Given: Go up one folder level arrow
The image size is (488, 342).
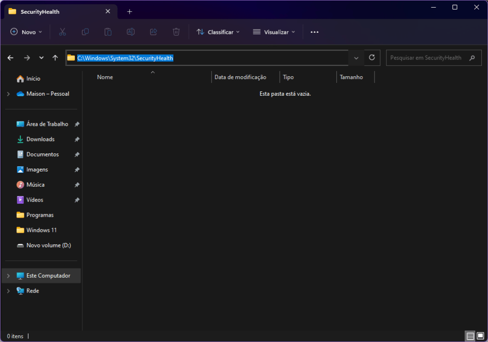Looking at the screenshot, I should click(55, 58).
